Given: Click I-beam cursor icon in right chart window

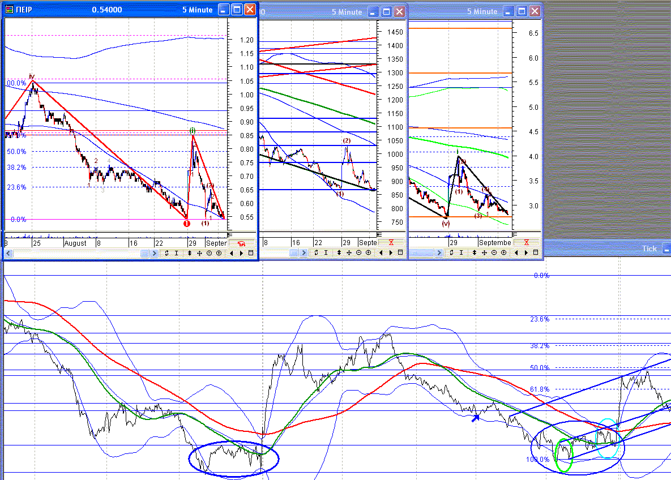Looking at the screenshot, I should (461, 252).
